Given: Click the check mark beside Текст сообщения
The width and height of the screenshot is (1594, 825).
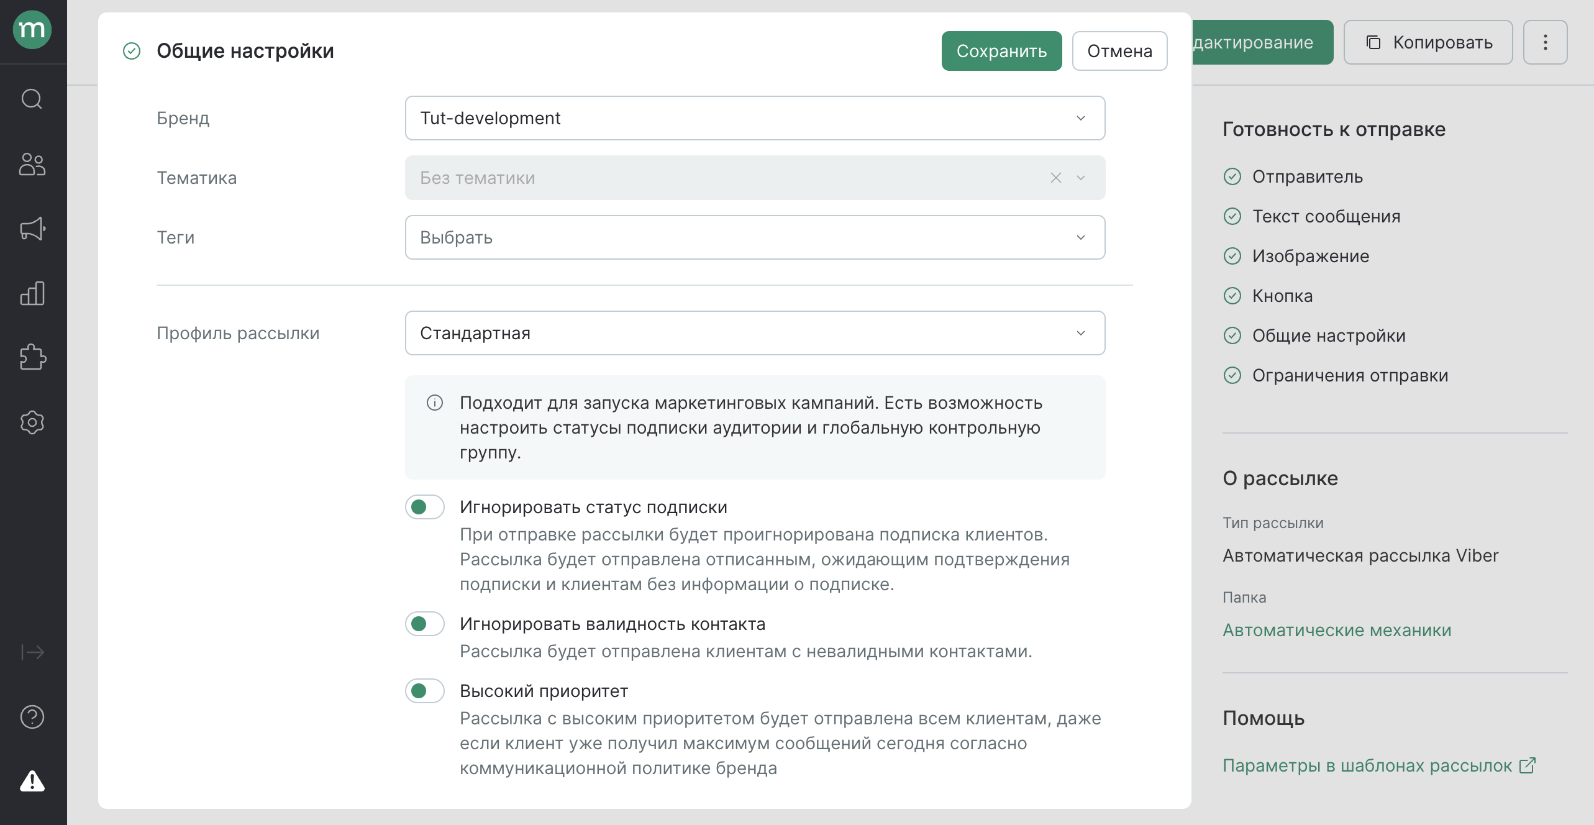Looking at the screenshot, I should tap(1232, 216).
